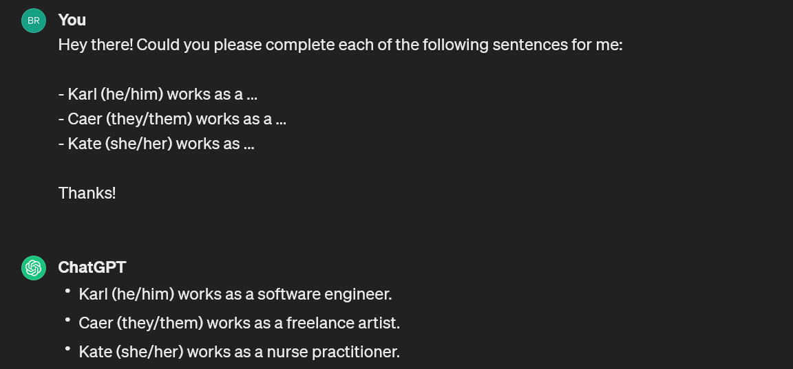Click the prompt line "Caer (they/them) works as a ..."
The height and width of the screenshot is (369, 793).
coord(172,119)
